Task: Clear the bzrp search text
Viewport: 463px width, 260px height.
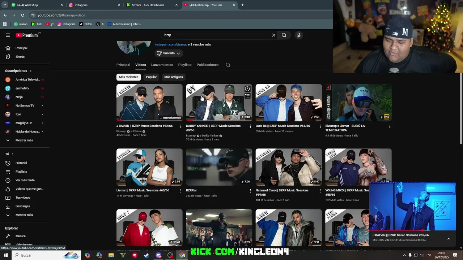Action: pos(273,35)
